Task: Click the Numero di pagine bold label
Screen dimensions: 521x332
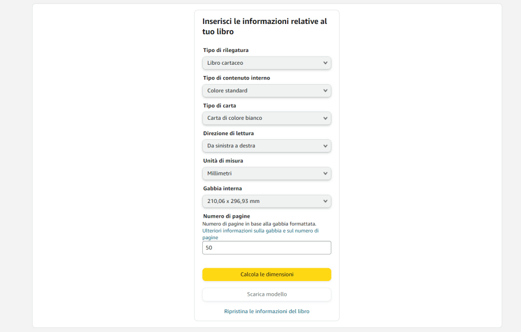Action: pos(227,216)
